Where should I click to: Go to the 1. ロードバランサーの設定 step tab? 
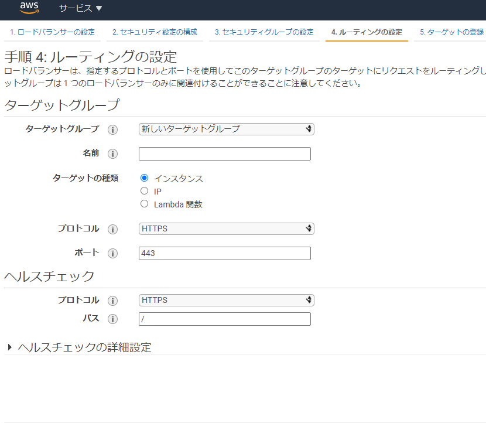pos(52,32)
